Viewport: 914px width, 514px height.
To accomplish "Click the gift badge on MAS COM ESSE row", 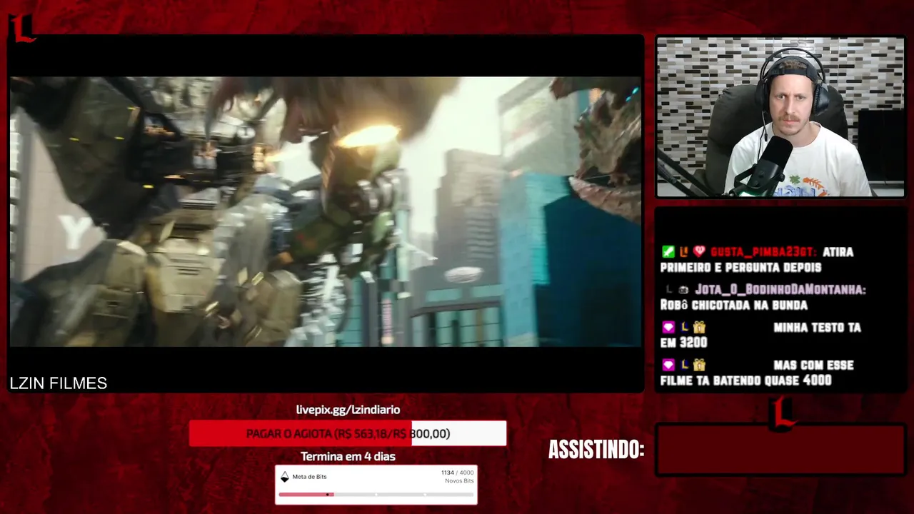I will point(699,365).
